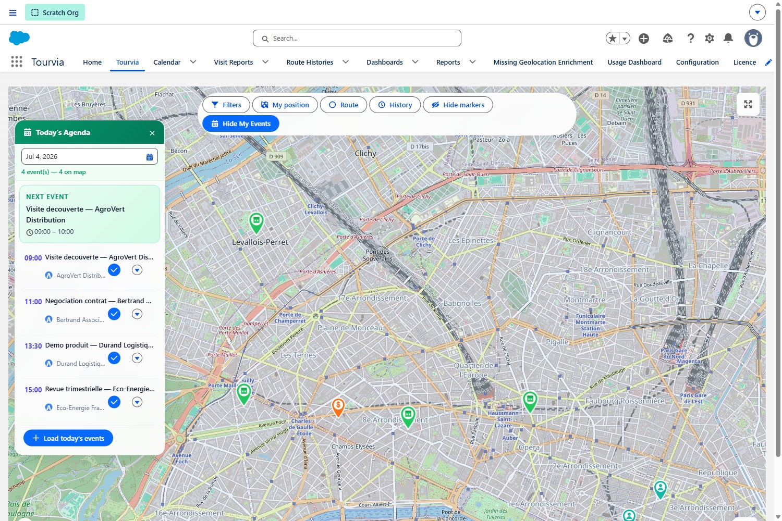This screenshot has width=782, height=521.
Task: Click the Jul 4, 2026 date field
Action: tap(89, 157)
